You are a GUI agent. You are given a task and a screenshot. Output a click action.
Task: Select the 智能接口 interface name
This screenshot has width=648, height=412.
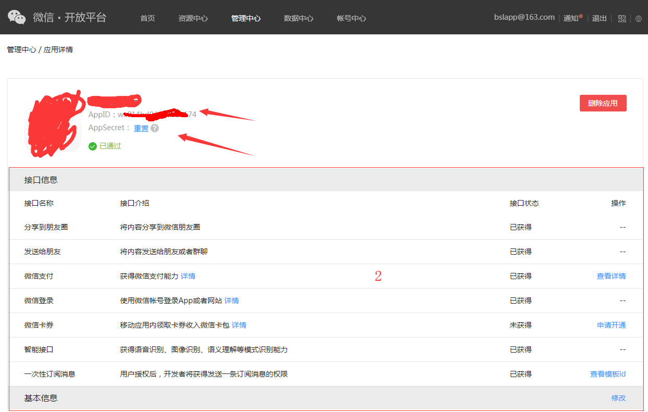(39, 349)
